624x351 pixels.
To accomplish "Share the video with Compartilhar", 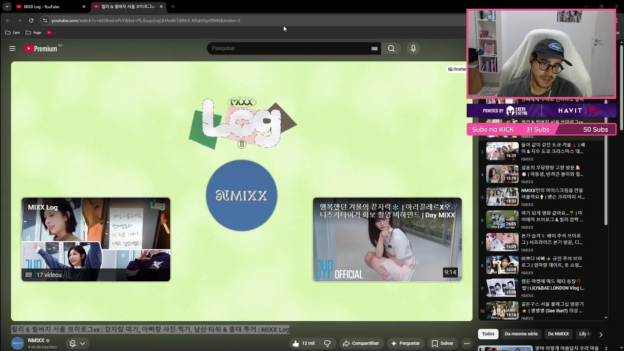I will click(x=361, y=343).
